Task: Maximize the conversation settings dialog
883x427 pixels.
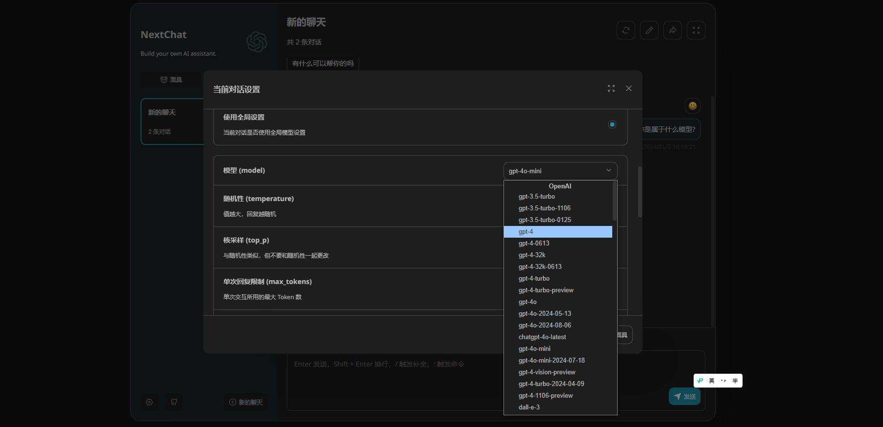Action: (x=611, y=88)
